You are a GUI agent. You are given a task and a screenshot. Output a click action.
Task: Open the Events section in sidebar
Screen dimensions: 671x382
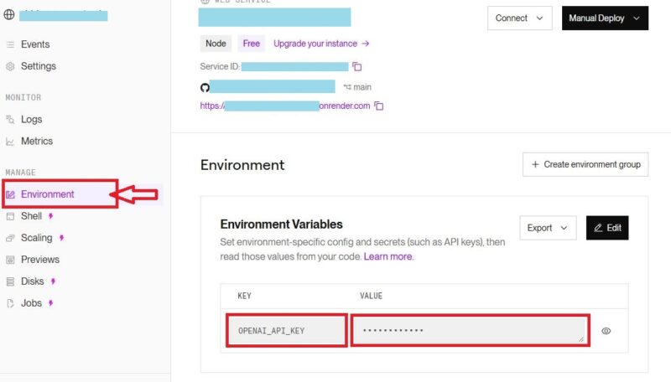(34, 44)
